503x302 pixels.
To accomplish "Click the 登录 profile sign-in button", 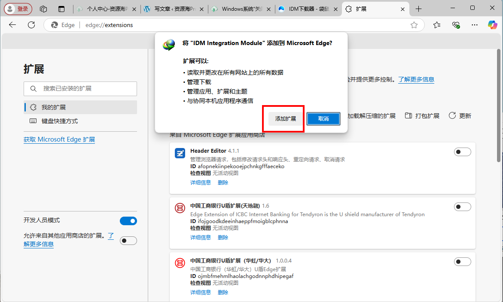I will tap(18, 9).
